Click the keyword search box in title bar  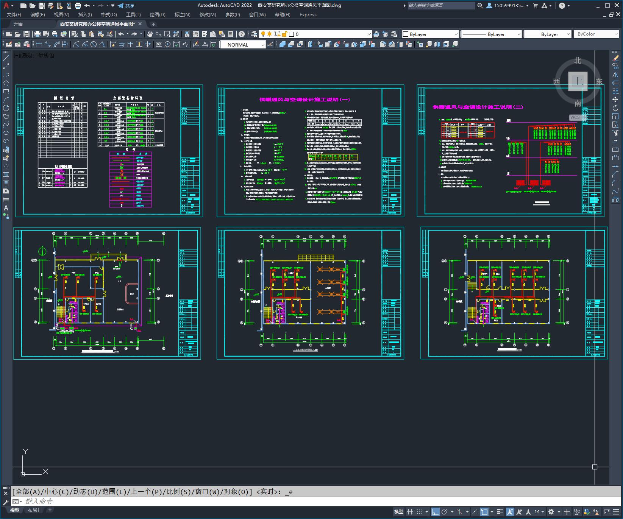click(441, 6)
